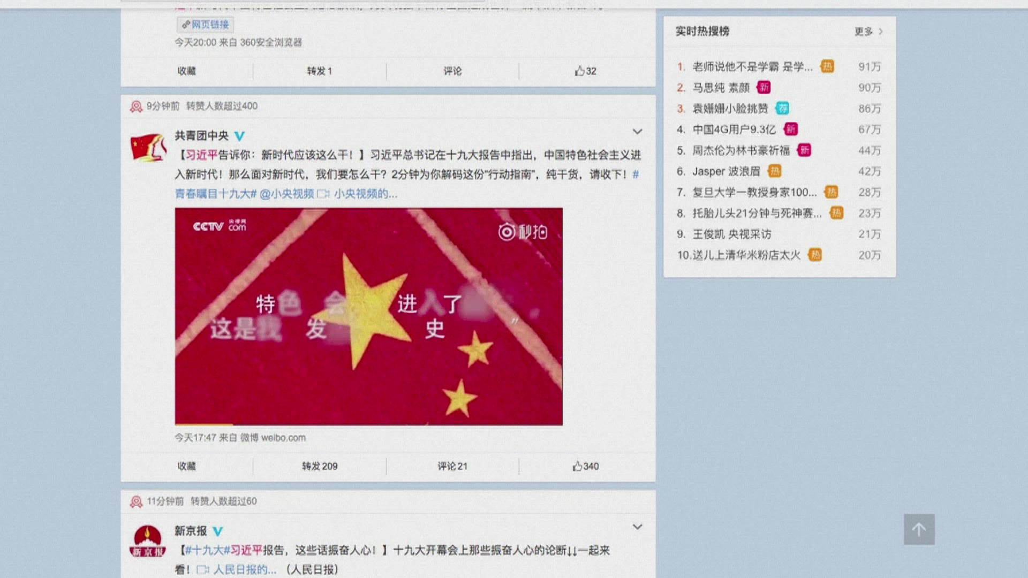Play the CCTV flag video thumbnail
The height and width of the screenshot is (578, 1028).
368,316
